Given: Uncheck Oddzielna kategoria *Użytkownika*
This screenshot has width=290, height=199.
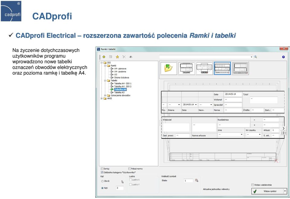Looking at the screenshot, I should coord(102,172).
